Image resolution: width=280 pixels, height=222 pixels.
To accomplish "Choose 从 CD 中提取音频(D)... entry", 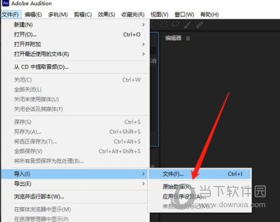I will [x=75, y=67].
